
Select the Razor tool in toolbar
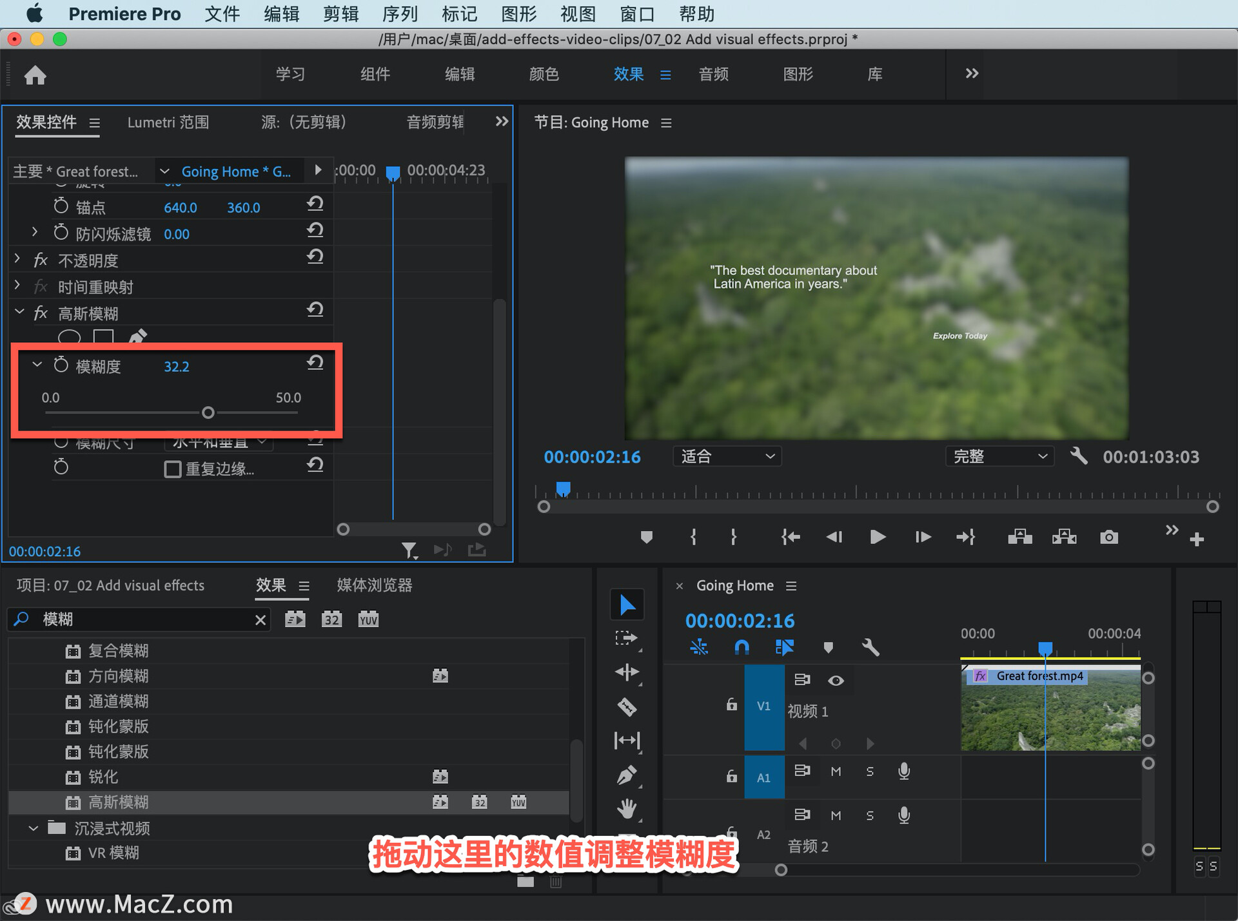627,707
